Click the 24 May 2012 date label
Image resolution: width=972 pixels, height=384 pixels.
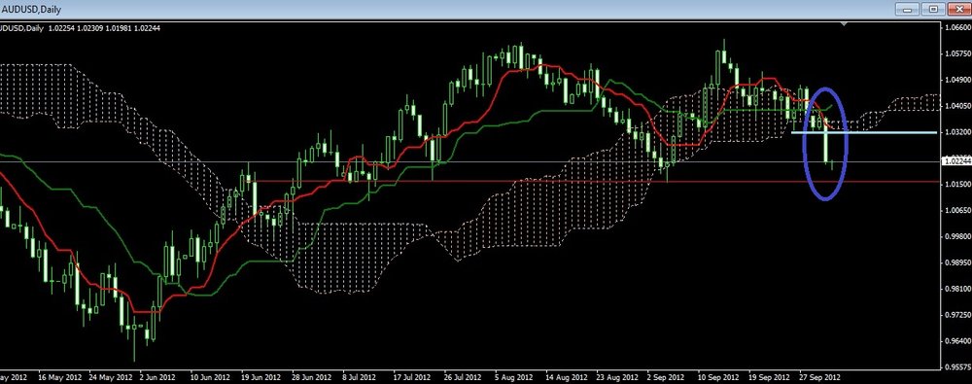pyautogui.click(x=111, y=377)
